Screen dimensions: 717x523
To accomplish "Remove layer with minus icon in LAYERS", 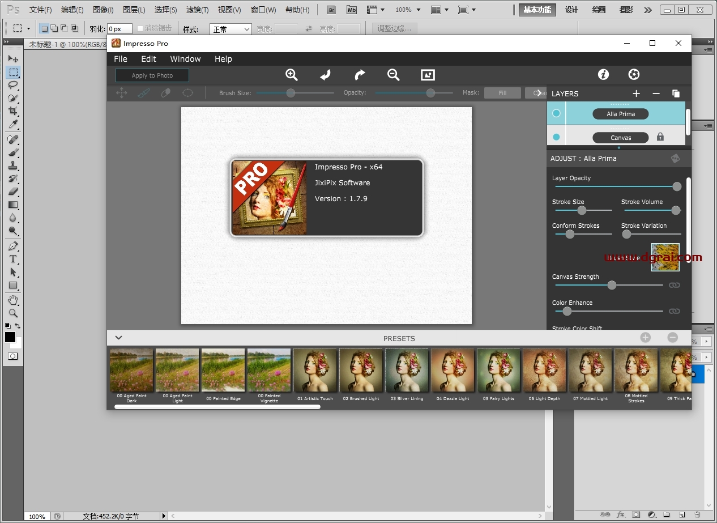I will (x=656, y=93).
